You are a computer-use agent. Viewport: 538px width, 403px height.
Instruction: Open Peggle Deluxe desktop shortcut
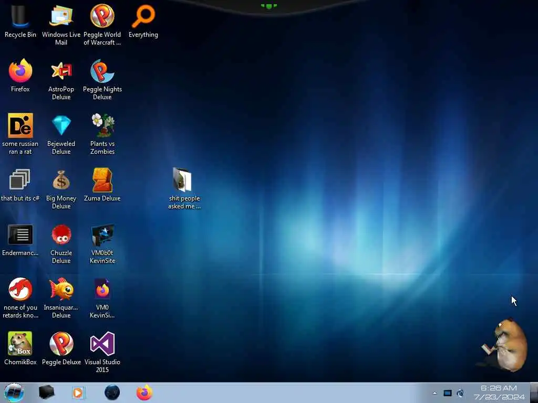click(x=61, y=348)
